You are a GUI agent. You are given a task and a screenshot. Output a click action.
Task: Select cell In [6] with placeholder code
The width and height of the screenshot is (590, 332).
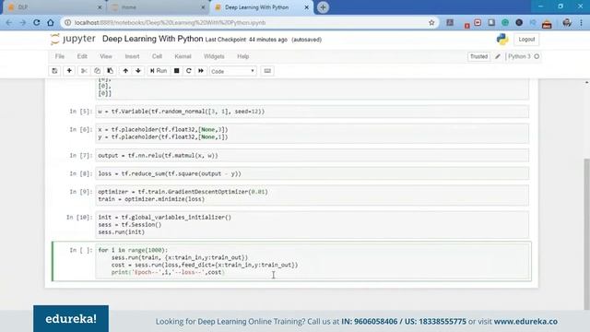point(312,133)
